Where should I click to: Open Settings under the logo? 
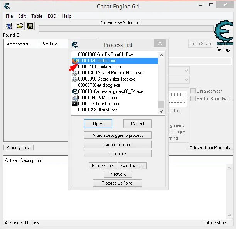224,49
